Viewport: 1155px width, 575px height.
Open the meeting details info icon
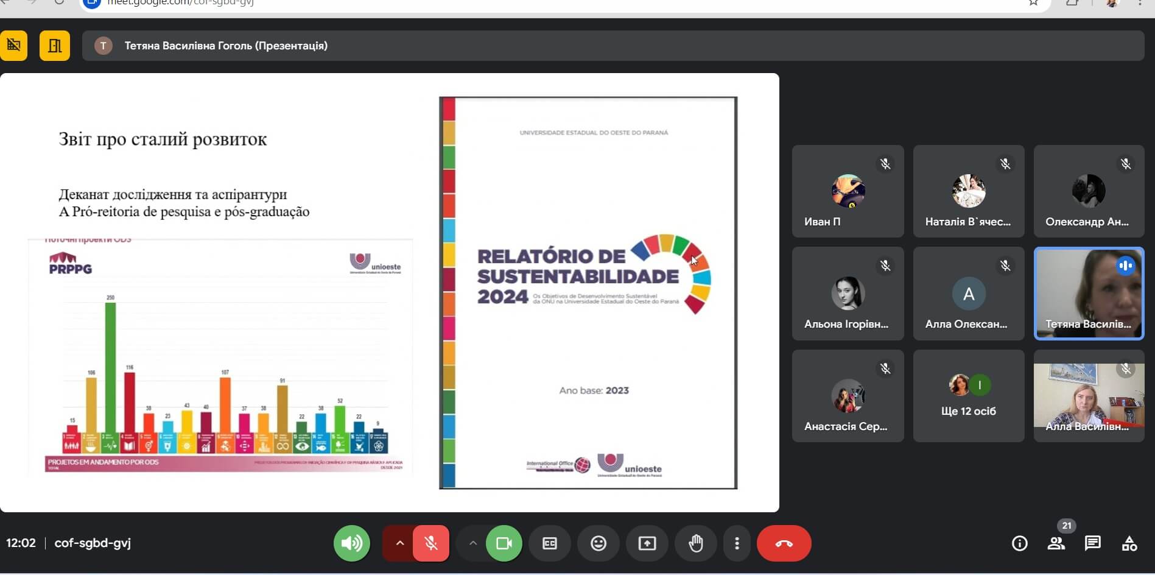tap(1019, 543)
